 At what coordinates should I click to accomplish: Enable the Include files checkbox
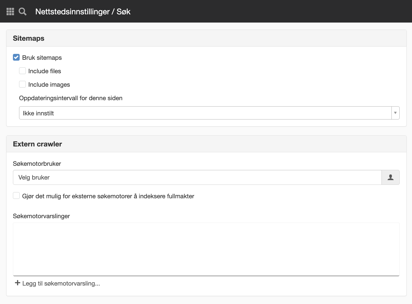(x=23, y=71)
